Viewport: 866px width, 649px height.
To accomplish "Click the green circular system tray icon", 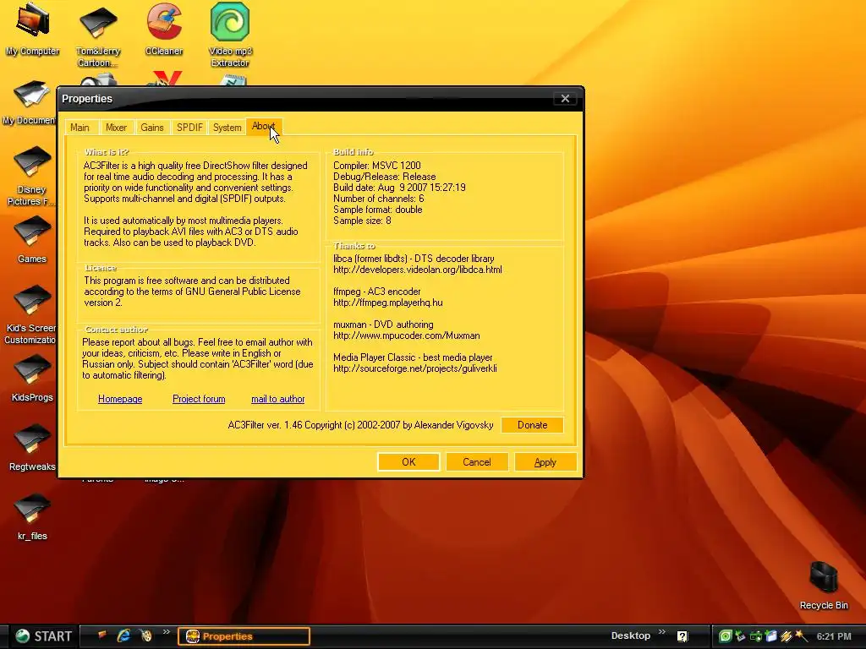I will (726, 636).
